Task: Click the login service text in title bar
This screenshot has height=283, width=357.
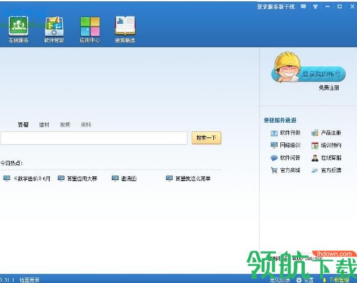Action: tap(276, 7)
